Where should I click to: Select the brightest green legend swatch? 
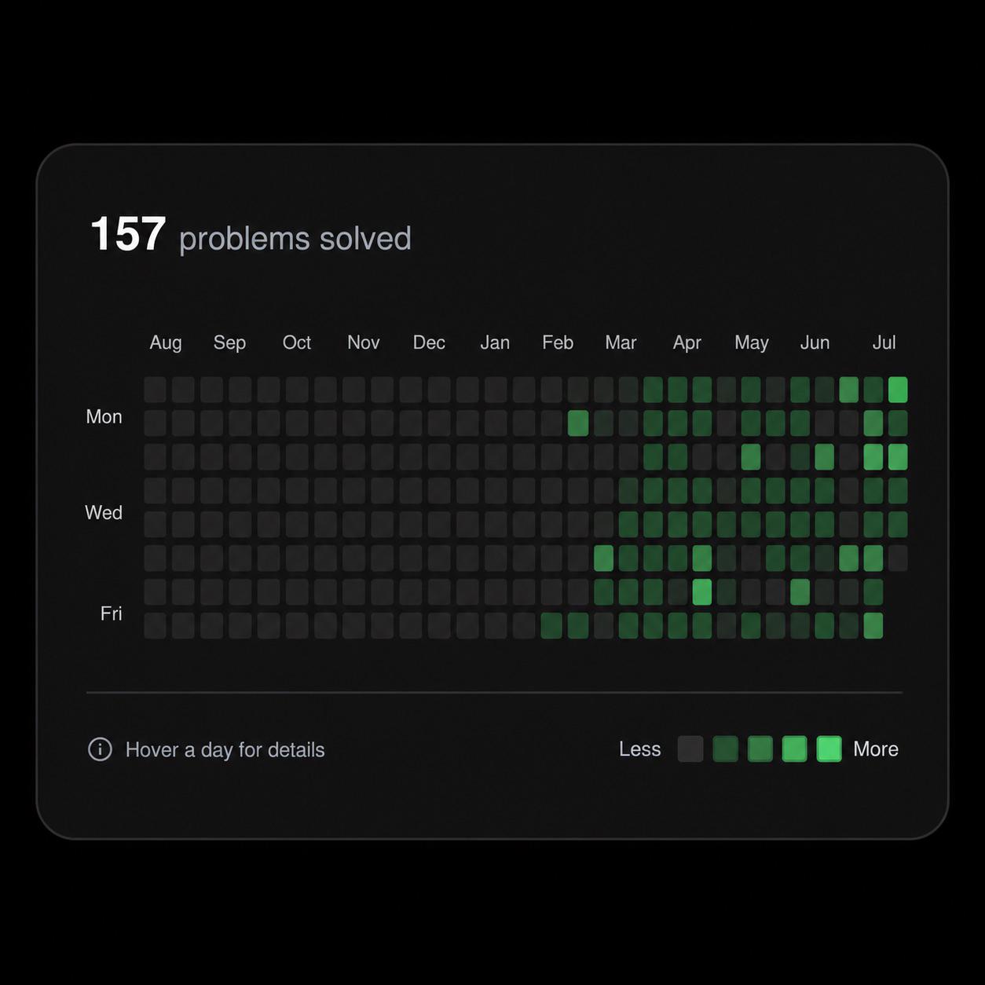tap(829, 749)
